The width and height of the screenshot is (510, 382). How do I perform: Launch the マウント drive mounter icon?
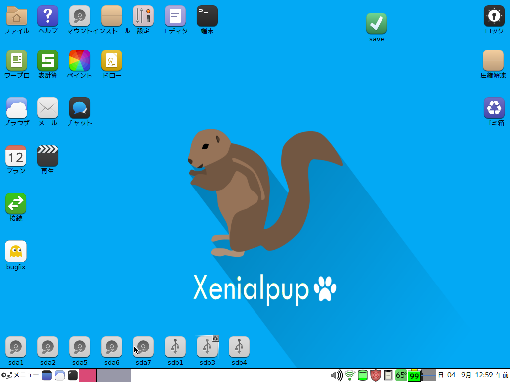coord(80,16)
